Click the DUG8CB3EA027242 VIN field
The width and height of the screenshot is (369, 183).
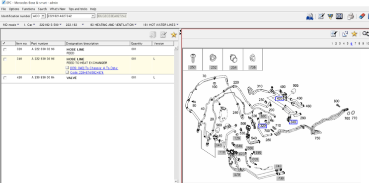coord(112,16)
